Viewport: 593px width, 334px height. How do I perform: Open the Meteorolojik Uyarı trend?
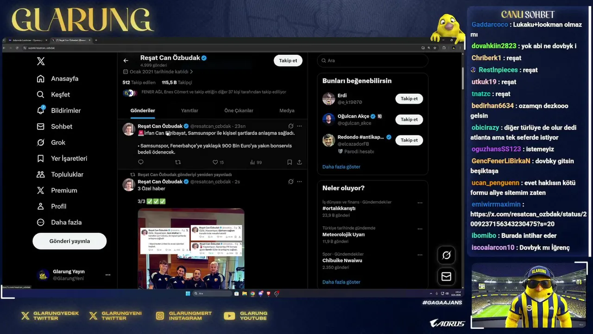click(x=343, y=235)
